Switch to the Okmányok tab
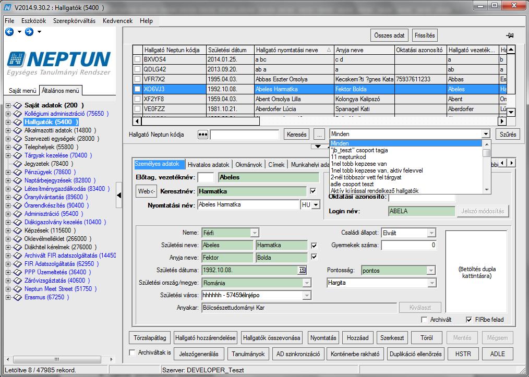 point(249,165)
